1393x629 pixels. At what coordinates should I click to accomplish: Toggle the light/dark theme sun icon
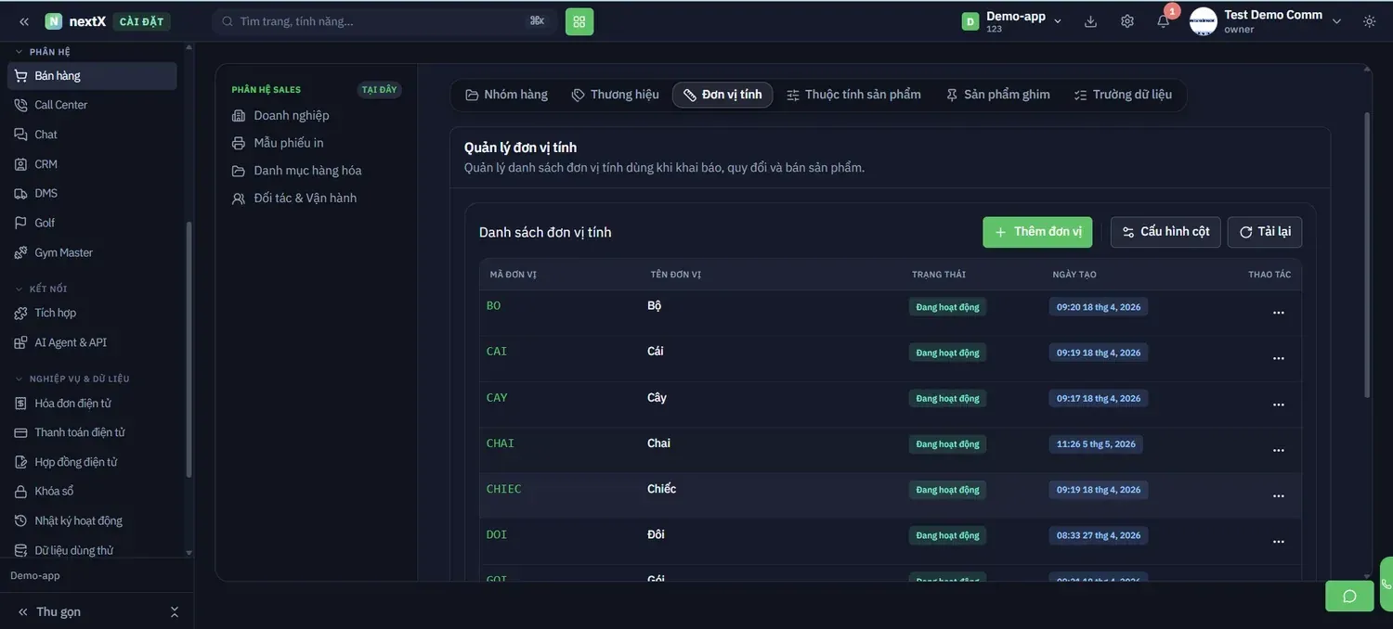point(1370,21)
